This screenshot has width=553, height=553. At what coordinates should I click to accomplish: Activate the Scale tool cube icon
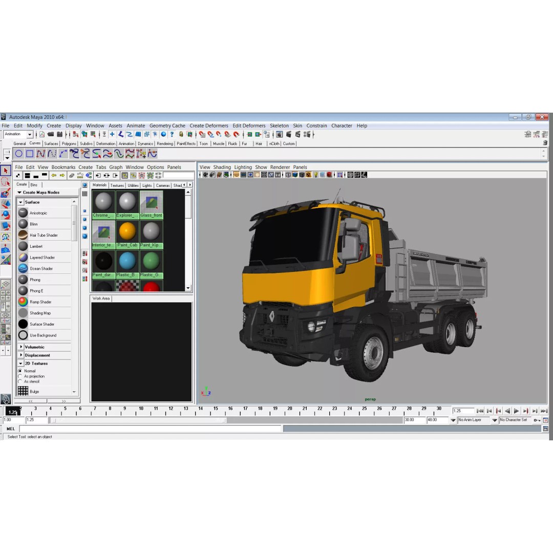[6, 226]
